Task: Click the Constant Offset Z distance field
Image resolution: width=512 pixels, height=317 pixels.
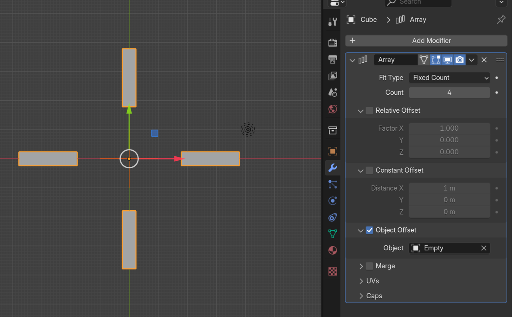Action: point(450,212)
